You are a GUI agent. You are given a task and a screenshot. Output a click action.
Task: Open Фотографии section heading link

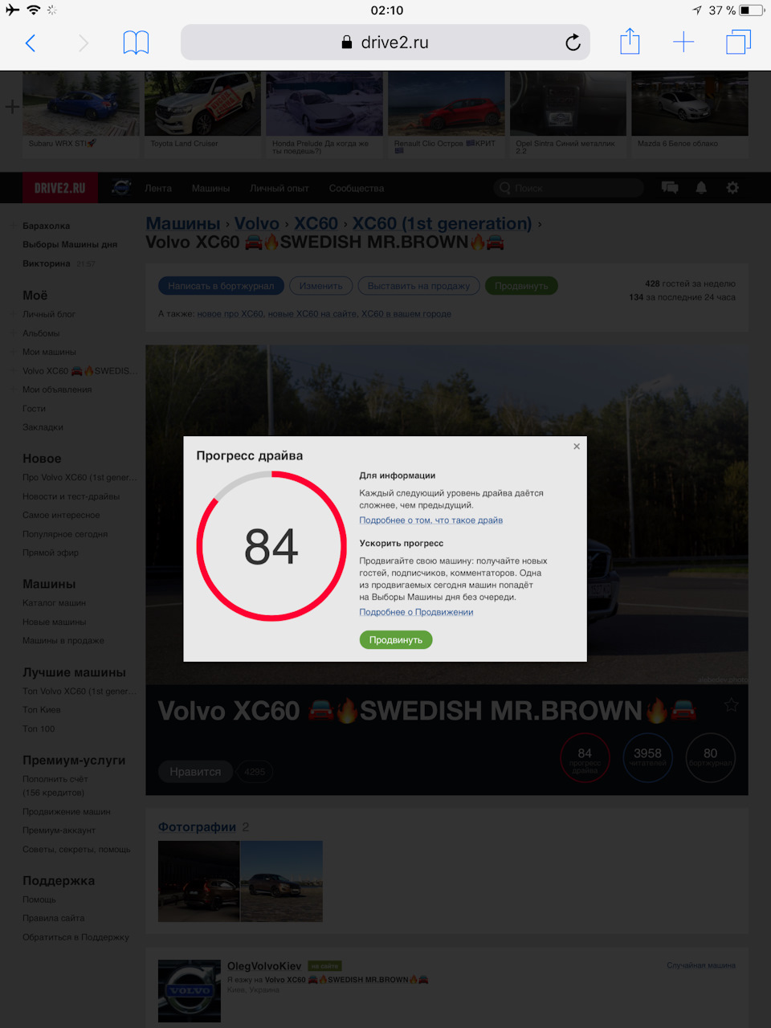click(x=197, y=827)
